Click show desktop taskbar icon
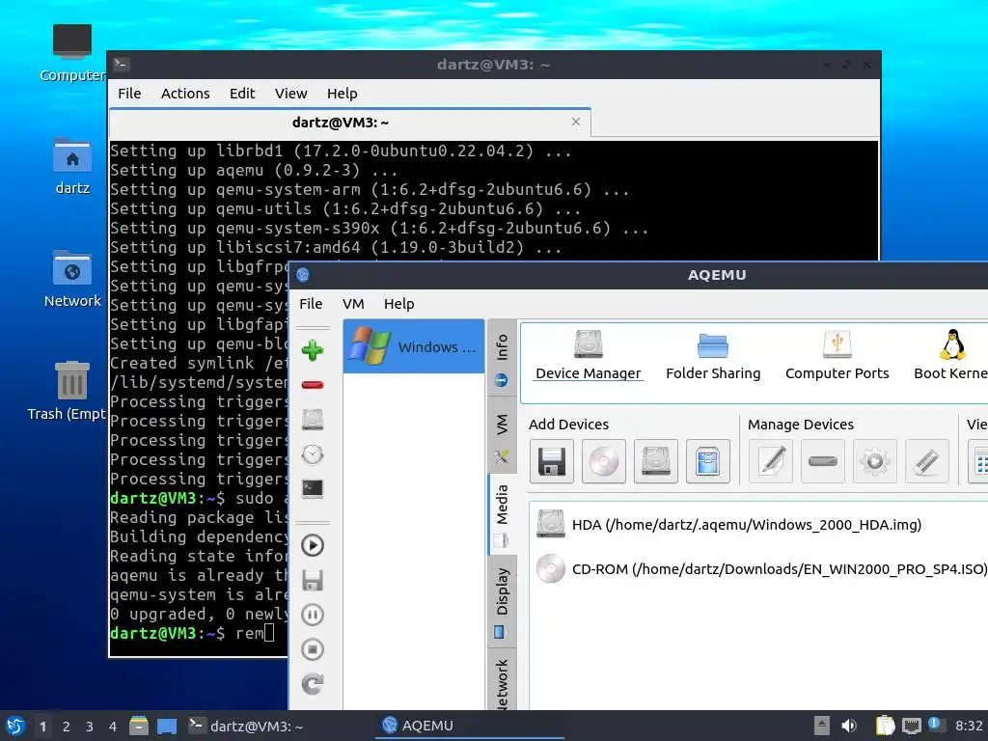Screen dimensions: 988x741 pos(167,726)
